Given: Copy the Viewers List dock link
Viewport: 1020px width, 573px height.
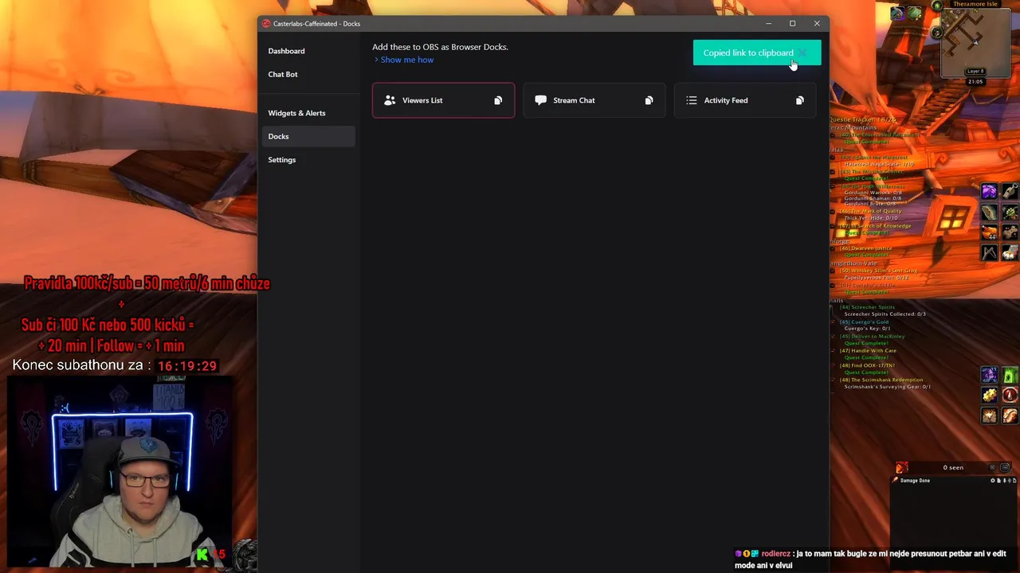Looking at the screenshot, I should click(498, 100).
